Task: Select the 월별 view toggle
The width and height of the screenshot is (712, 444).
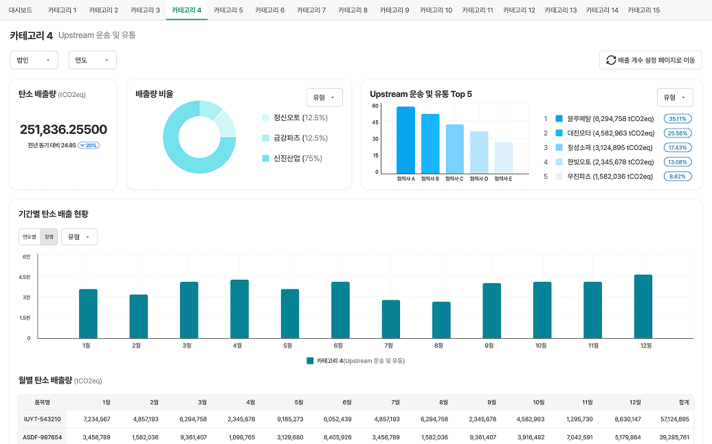Action: 47,236
